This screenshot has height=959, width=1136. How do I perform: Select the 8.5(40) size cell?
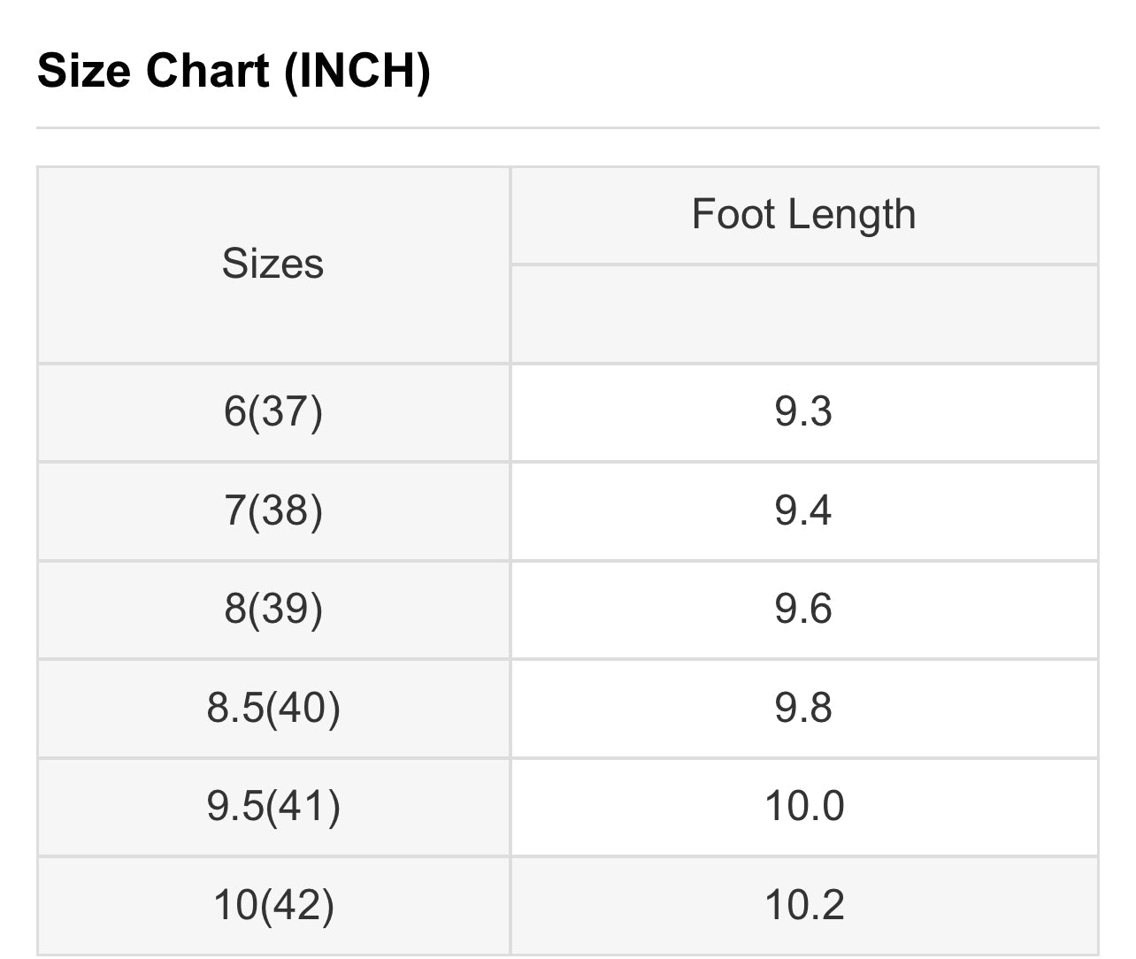coord(272,708)
